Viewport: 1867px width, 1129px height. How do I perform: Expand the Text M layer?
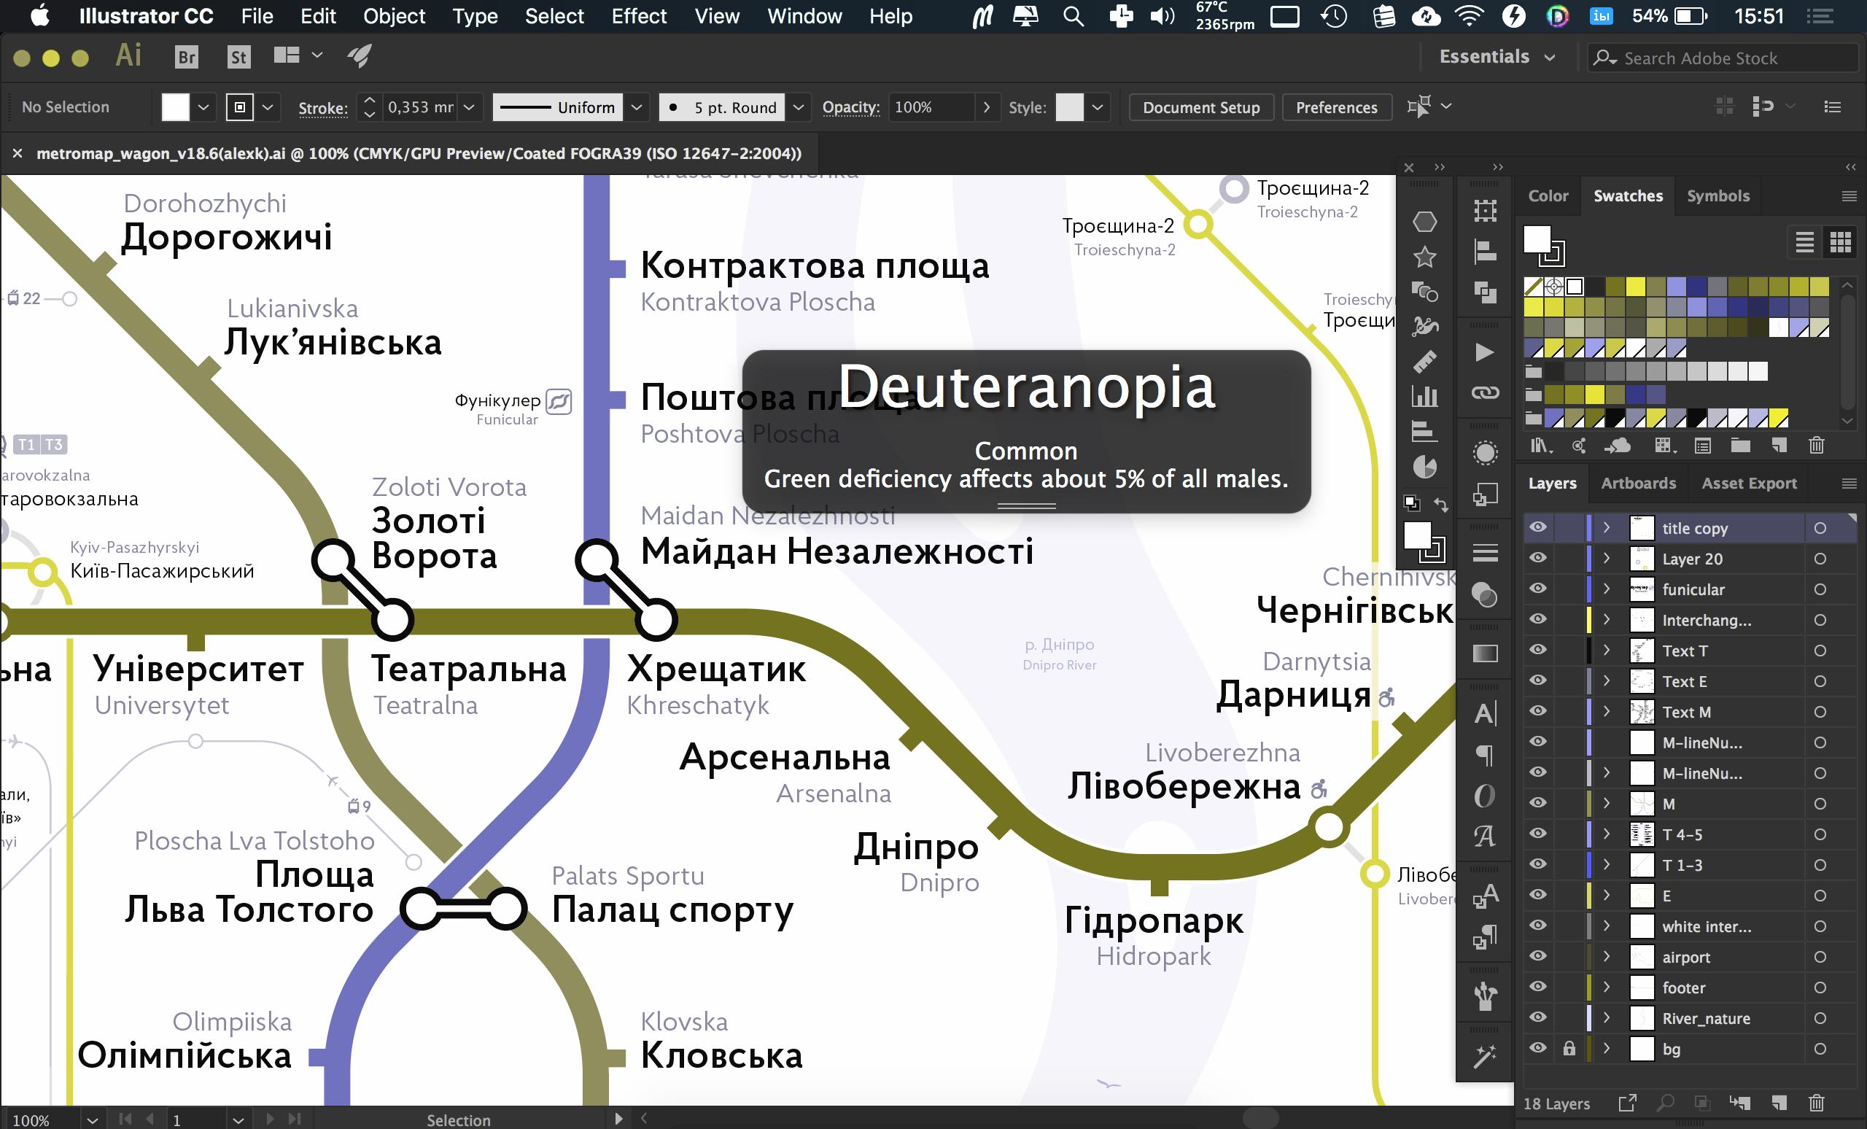1607,712
